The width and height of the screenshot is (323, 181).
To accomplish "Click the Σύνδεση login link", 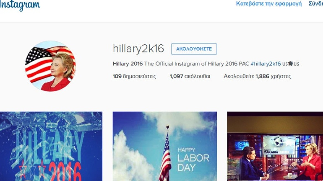I will point(316,4).
